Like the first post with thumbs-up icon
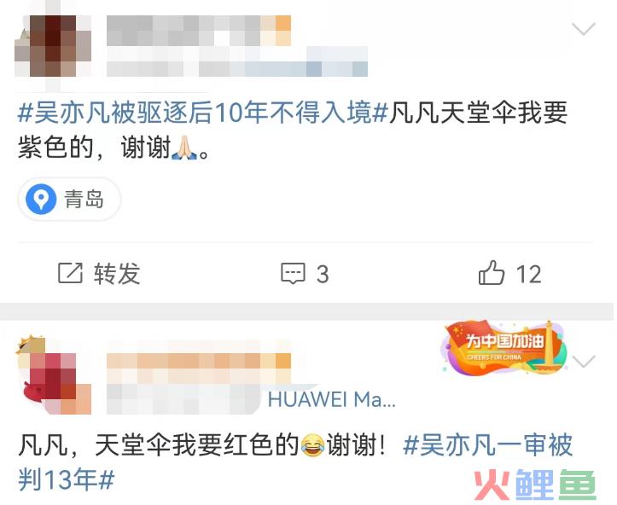Screen dimensions: 617x505 [x=491, y=272]
